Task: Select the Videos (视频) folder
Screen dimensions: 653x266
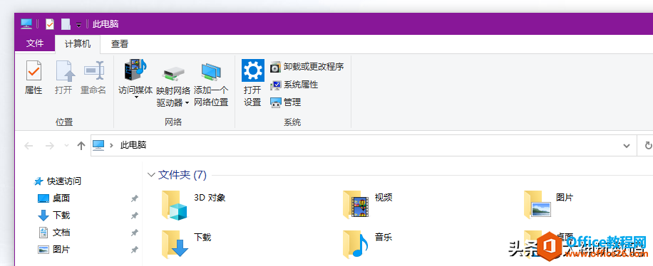Action: pyautogui.click(x=367, y=204)
